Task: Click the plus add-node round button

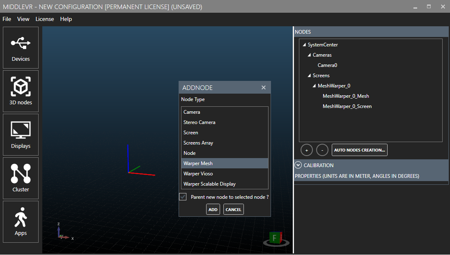Action: tap(307, 150)
